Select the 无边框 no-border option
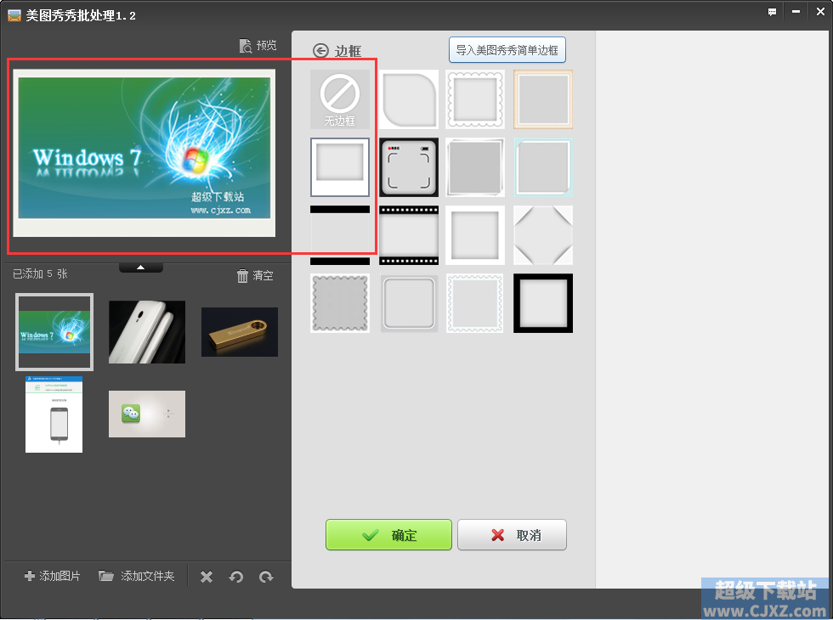 coord(340,99)
